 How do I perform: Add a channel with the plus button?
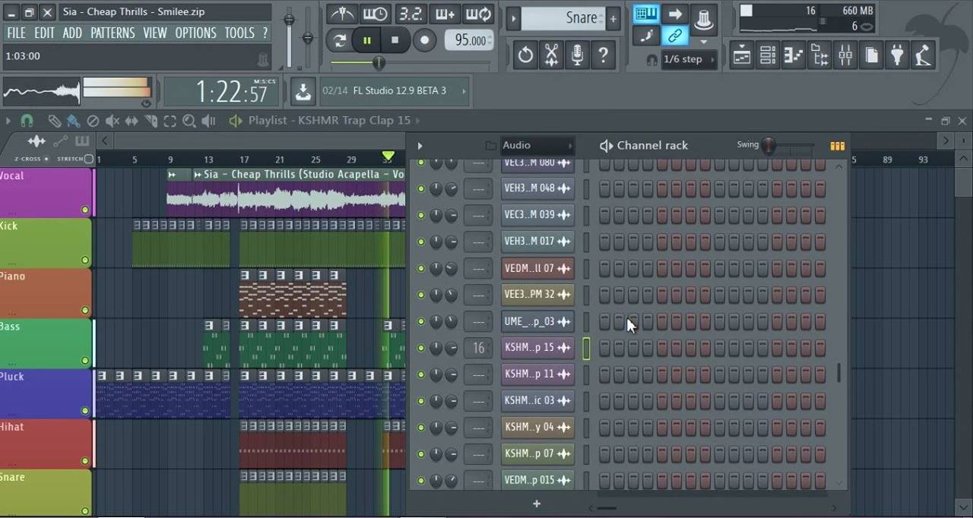tap(537, 504)
